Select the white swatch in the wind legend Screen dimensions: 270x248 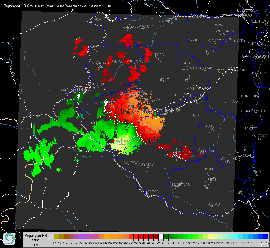(161, 236)
